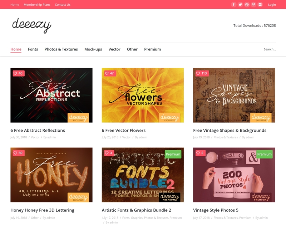Like Honey Honey 3D Lettering heart badge
The image size is (286, 225).
click(x=19, y=153)
